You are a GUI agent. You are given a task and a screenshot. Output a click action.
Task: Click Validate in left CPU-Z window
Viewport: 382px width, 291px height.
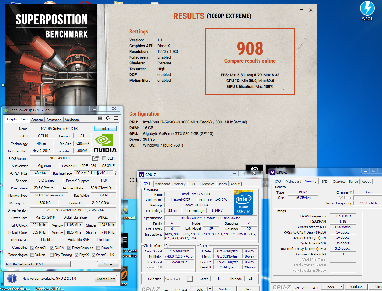pyautogui.click(x=225, y=289)
